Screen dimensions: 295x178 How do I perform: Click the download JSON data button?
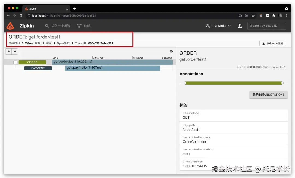coord(273,43)
